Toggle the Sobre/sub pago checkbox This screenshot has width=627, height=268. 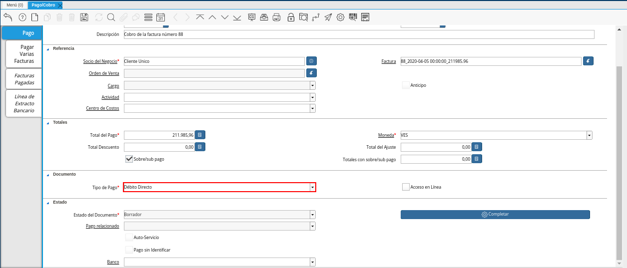click(x=129, y=159)
